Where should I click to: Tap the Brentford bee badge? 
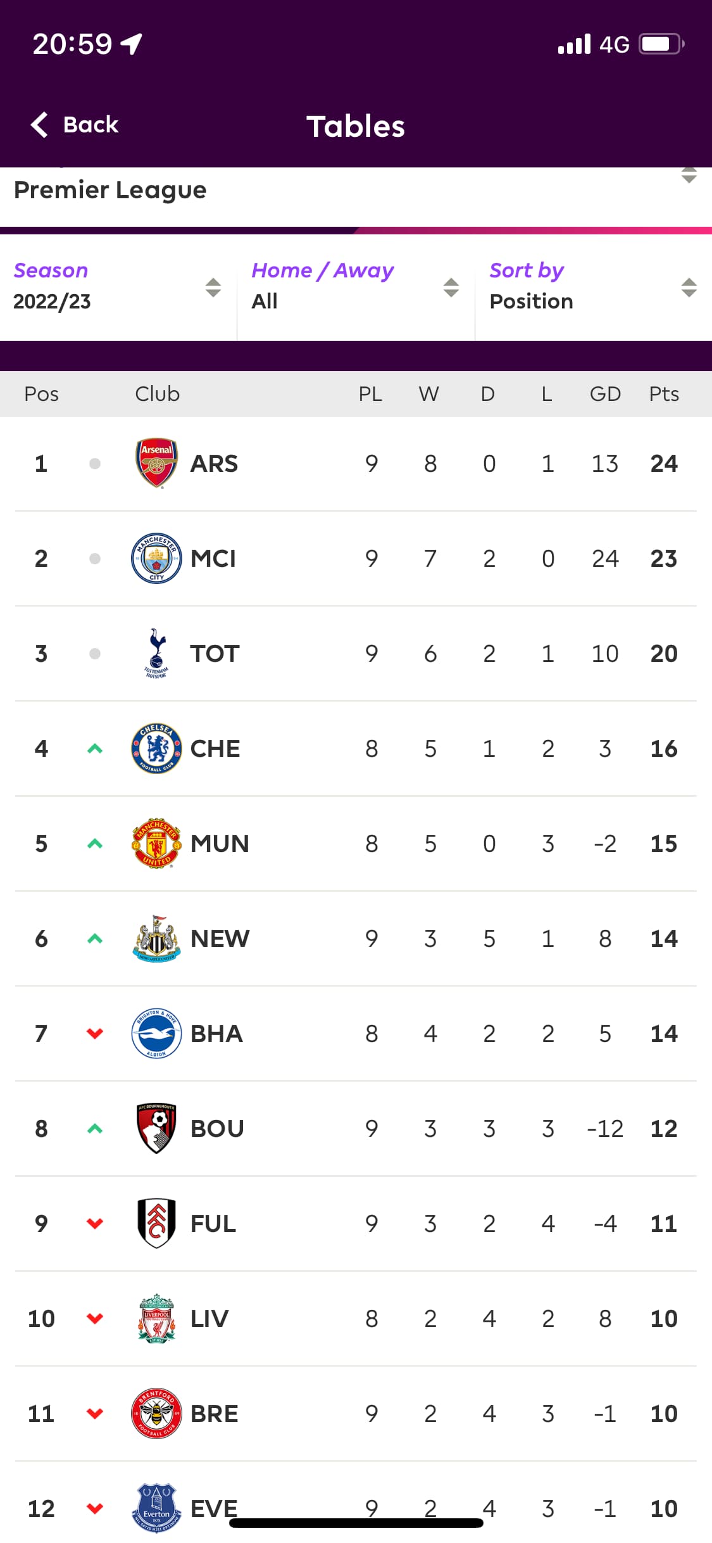point(156,1413)
